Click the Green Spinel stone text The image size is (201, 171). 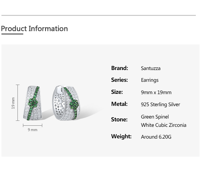coord(155,117)
